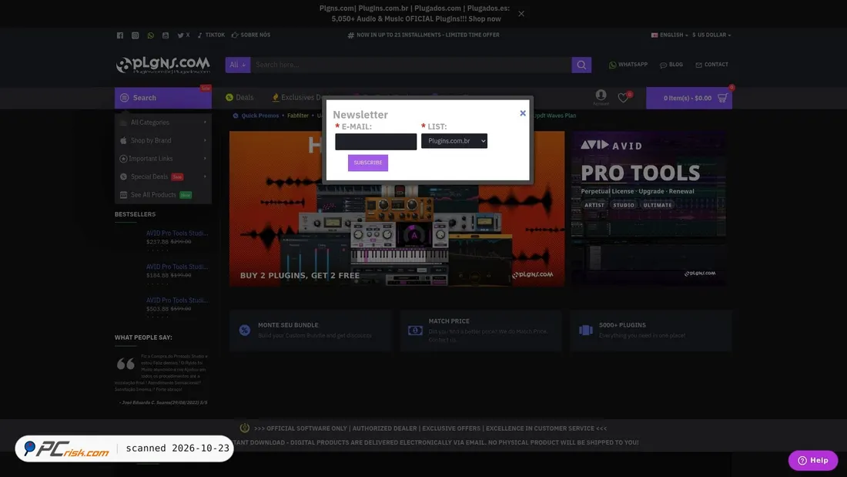Click the Monte Seu Bundle percent icon
The width and height of the screenshot is (847, 477).
[245, 330]
